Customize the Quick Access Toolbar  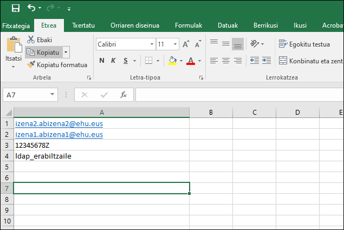point(69,9)
